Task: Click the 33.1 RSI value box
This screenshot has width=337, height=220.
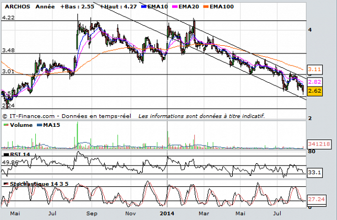Action: 314,173
